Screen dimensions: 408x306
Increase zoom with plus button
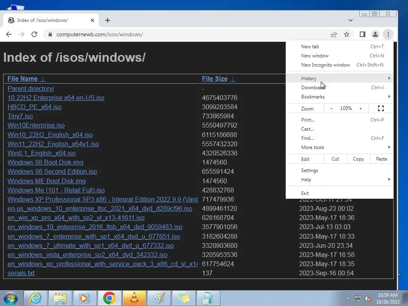[x=361, y=108]
